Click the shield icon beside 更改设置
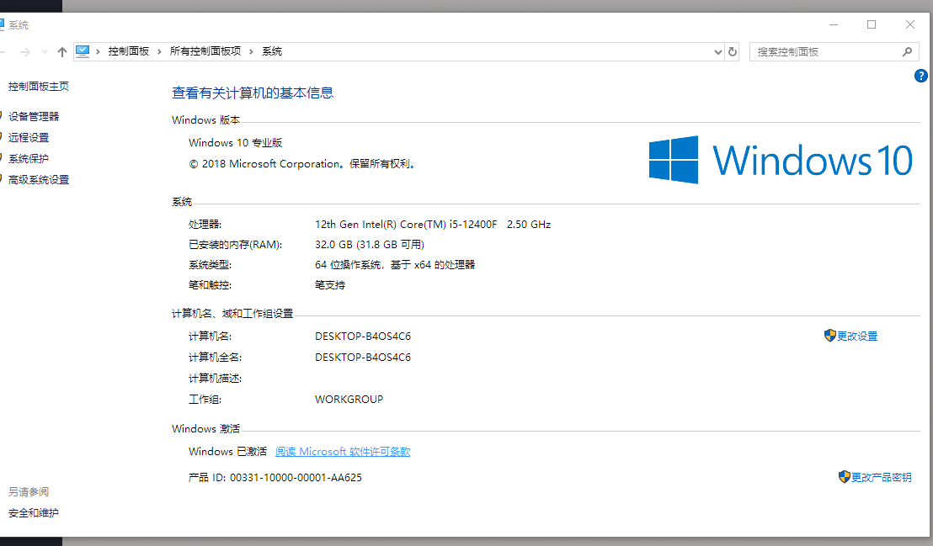 coord(830,336)
